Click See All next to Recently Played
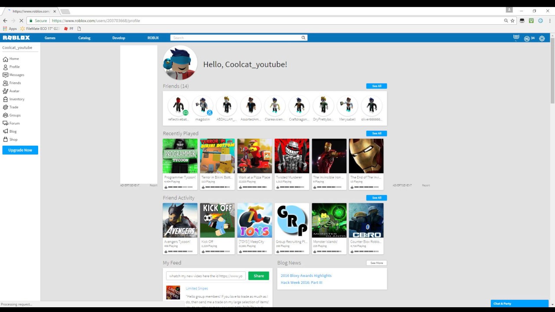Screen dimensions: 555x312 tap(376, 133)
